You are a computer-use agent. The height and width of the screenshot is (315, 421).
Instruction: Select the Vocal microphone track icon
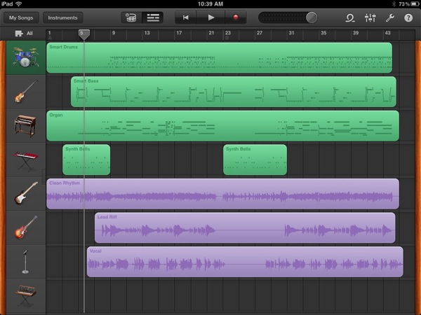click(25, 262)
